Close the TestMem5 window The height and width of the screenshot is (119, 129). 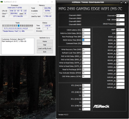(x=52, y=2)
